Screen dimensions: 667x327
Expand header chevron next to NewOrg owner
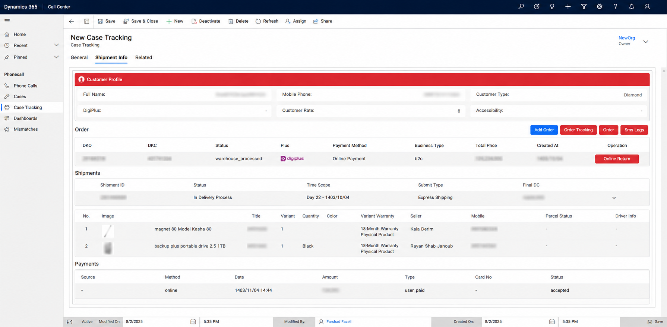[x=646, y=41]
